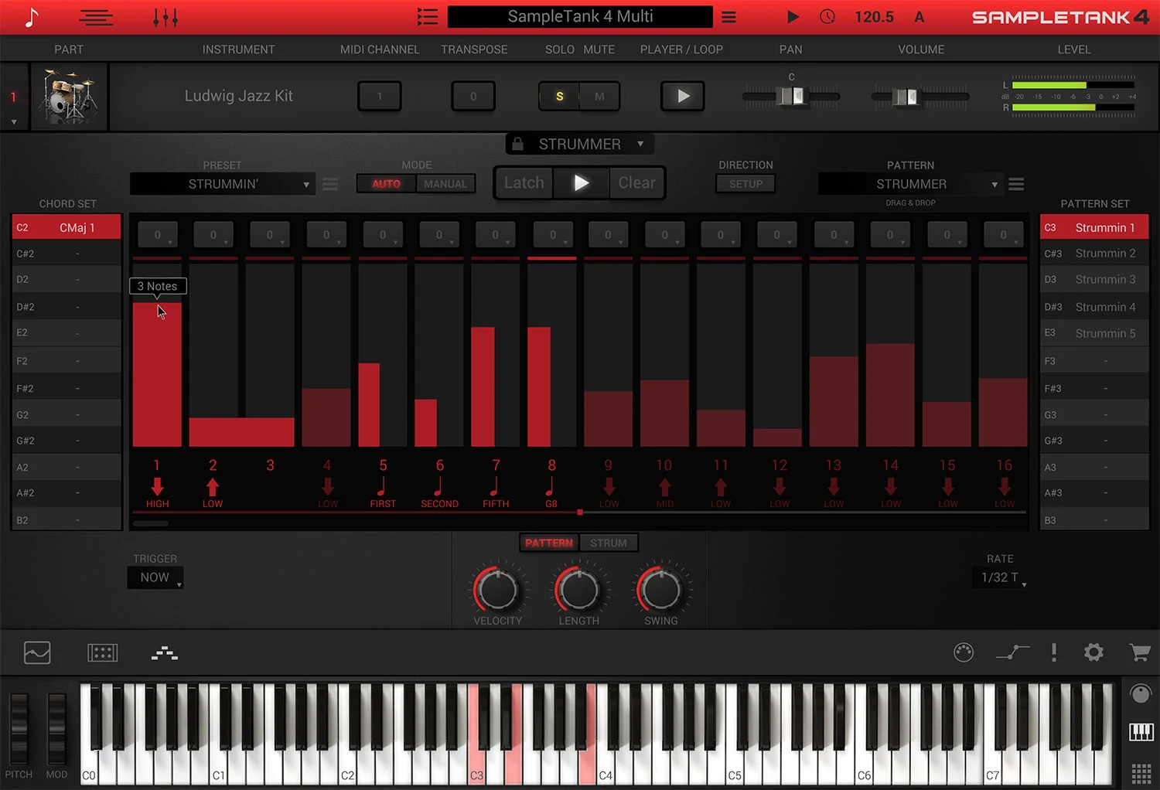Open the mixer sliders icon in the header

tap(165, 16)
